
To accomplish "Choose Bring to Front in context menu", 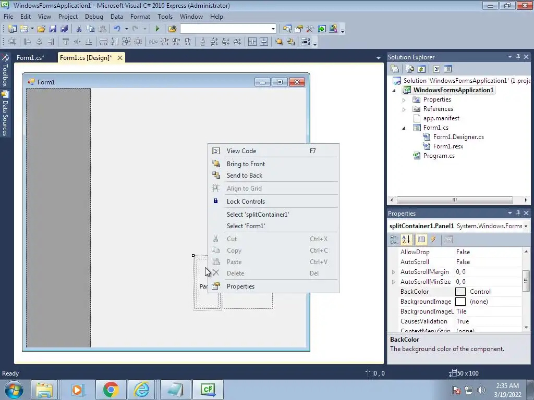I will (x=273, y=164).
